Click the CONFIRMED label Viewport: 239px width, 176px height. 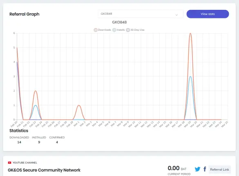pos(57,138)
